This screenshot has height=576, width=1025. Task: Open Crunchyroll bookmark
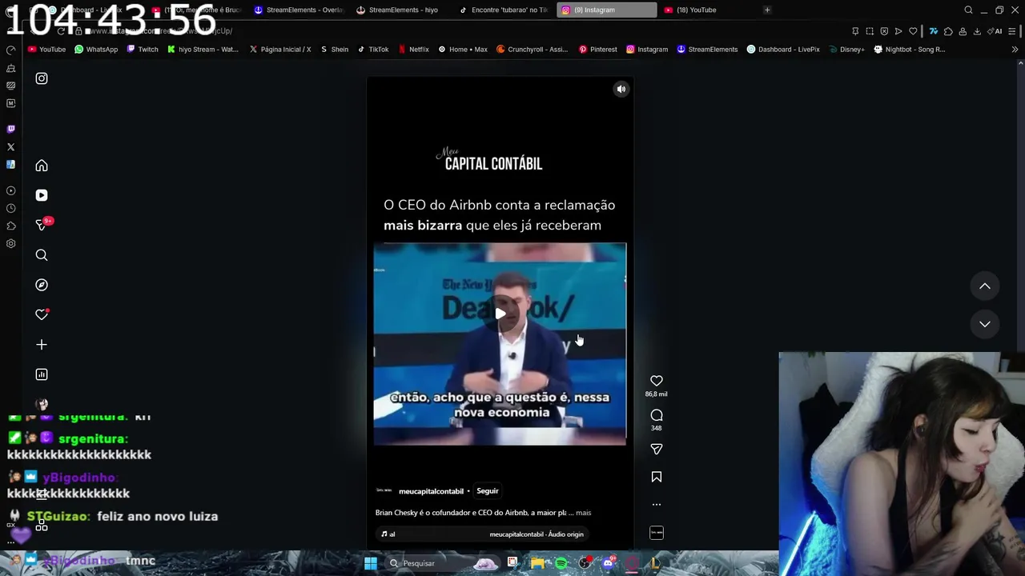coord(532,50)
